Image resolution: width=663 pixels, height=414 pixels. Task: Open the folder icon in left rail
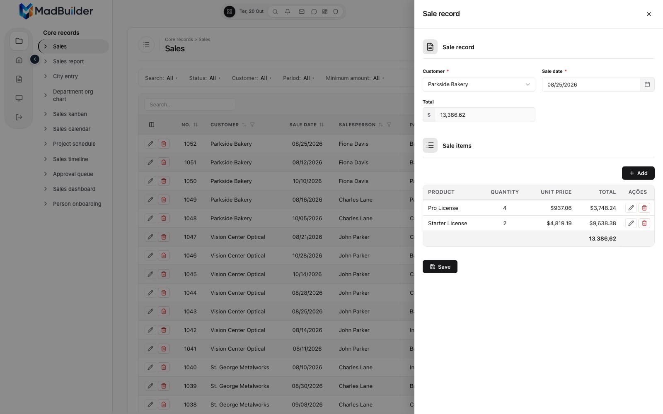(19, 41)
